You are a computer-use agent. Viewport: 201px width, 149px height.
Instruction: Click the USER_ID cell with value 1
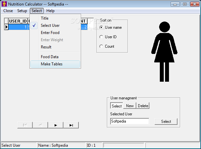point(18,27)
